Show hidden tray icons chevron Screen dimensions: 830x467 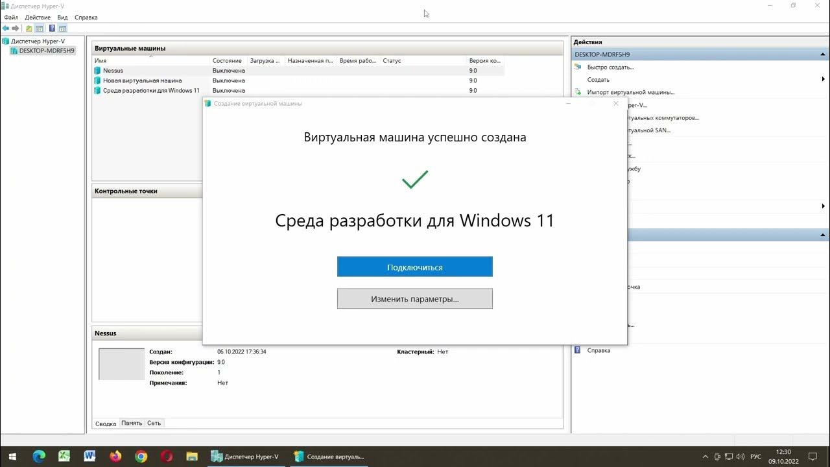[705, 457]
